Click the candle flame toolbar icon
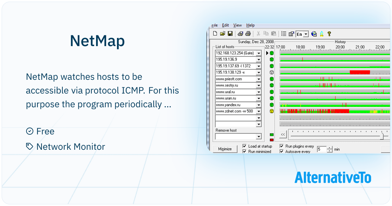The height and width of the screenshot is (206, 392). (321, 34)
